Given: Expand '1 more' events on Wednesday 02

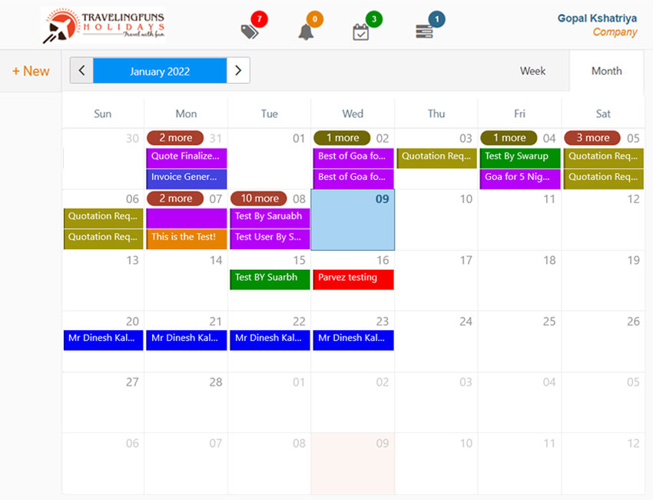Looking at the screenshot, I should [342, 138].
